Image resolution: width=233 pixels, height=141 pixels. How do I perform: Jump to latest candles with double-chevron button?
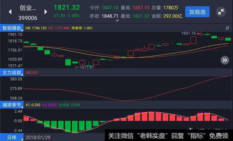pyautogui.click(x=225, y=60)
